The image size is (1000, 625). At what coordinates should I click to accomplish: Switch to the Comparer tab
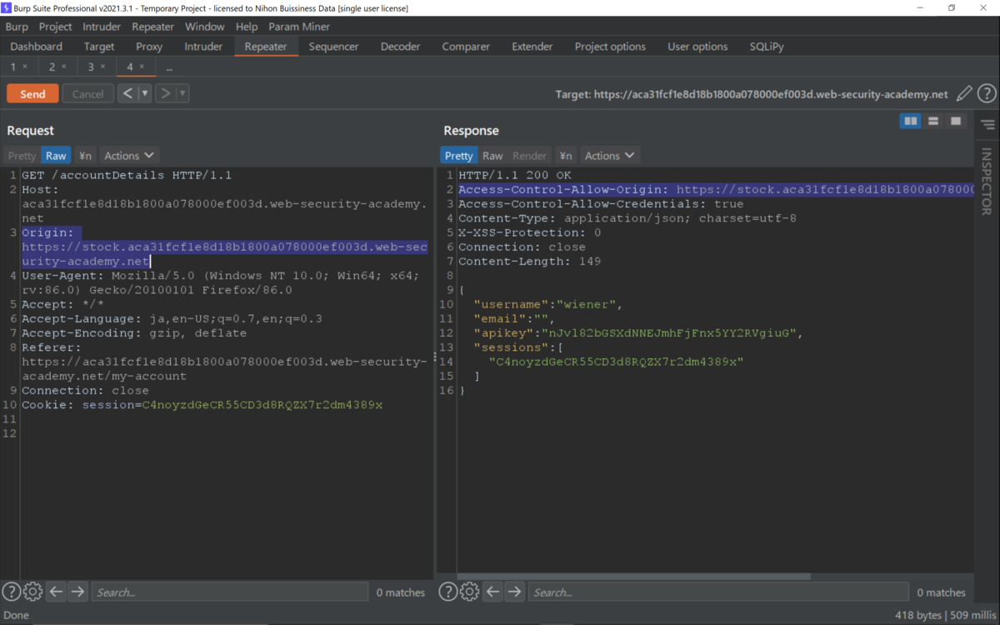[466, 47]
